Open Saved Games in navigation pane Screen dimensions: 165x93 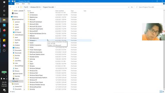[19, 74]
